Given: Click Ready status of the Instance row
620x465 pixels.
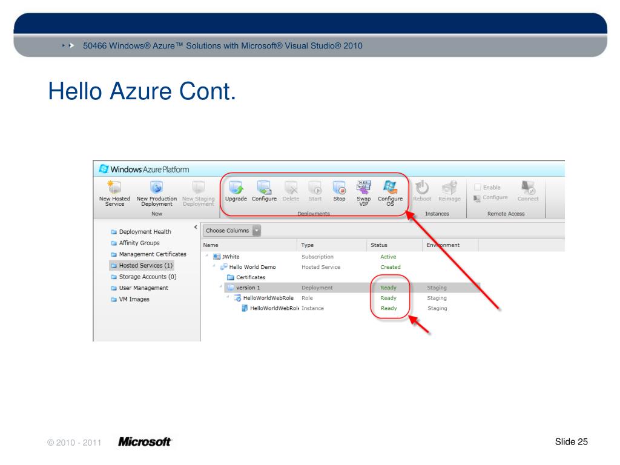Looking at the screenshot, I should coord(389,308).
